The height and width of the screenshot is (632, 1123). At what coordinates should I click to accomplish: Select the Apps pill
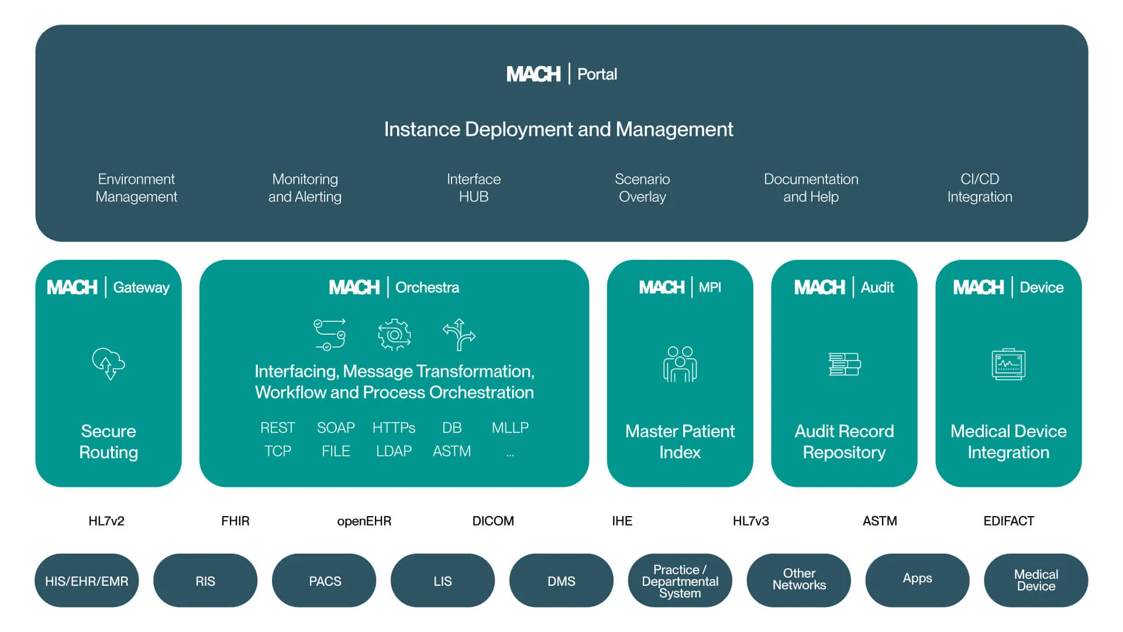[x=918, y=581]
